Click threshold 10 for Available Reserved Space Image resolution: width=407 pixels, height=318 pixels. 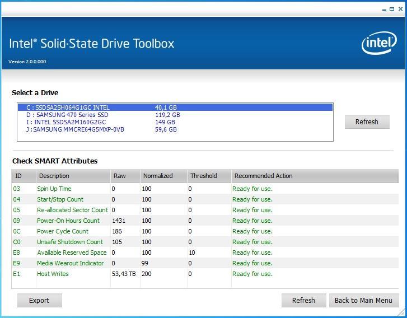192,252
